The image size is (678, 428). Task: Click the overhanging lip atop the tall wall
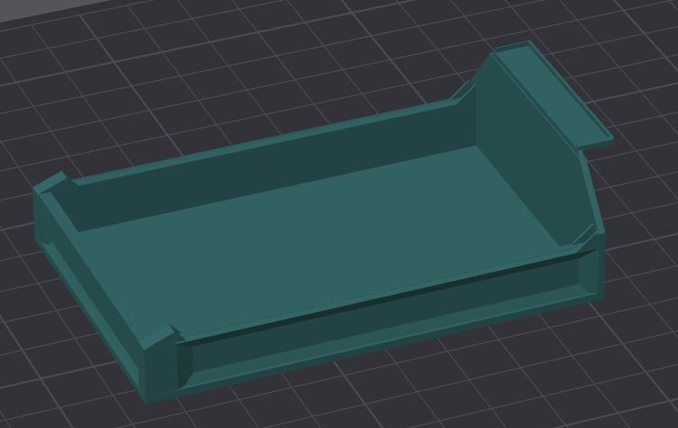tap(549, 90)
